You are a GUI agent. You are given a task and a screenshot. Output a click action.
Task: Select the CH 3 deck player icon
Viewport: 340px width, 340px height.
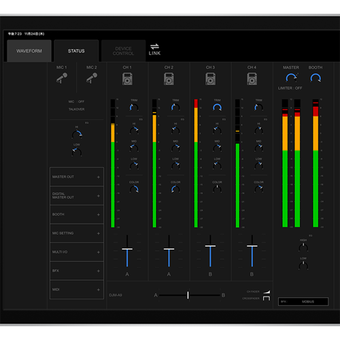pos(210,79)
